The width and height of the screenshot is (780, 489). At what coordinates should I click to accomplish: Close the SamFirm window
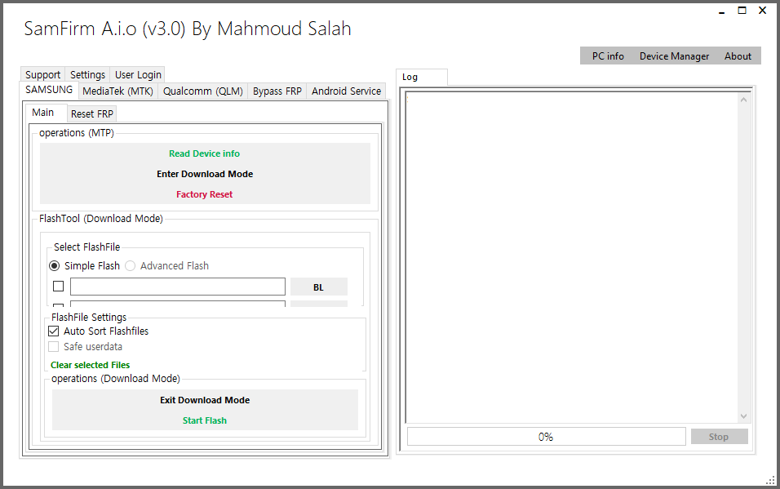point(762,11)
